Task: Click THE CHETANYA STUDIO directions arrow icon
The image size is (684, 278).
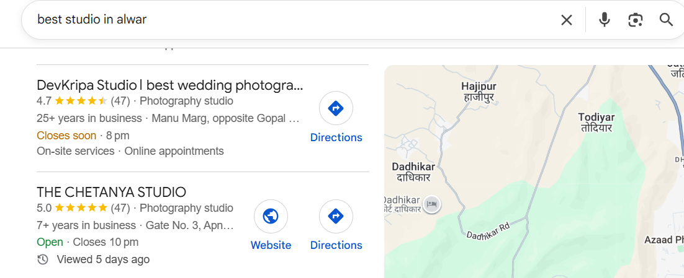Action: [x=336, y=216]
